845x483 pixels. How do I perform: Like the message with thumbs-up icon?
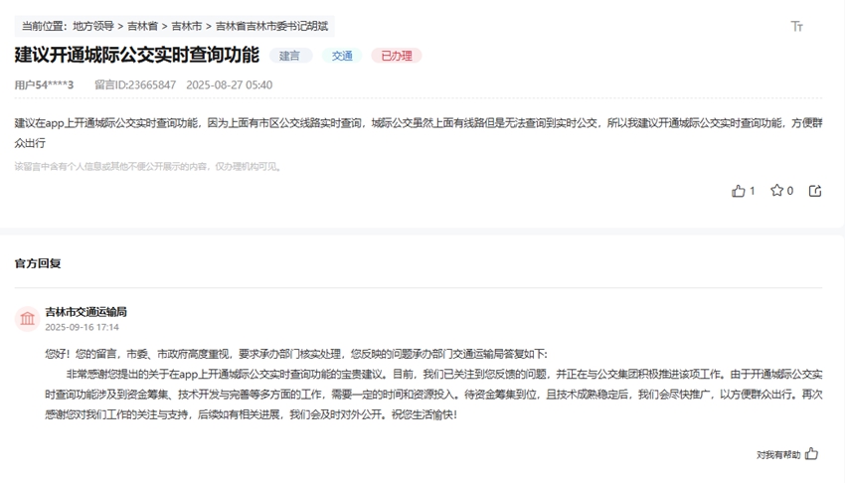[x=739, y=191]
